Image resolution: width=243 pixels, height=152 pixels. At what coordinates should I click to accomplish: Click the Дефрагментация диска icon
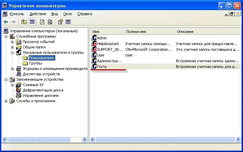pos(19,90)
